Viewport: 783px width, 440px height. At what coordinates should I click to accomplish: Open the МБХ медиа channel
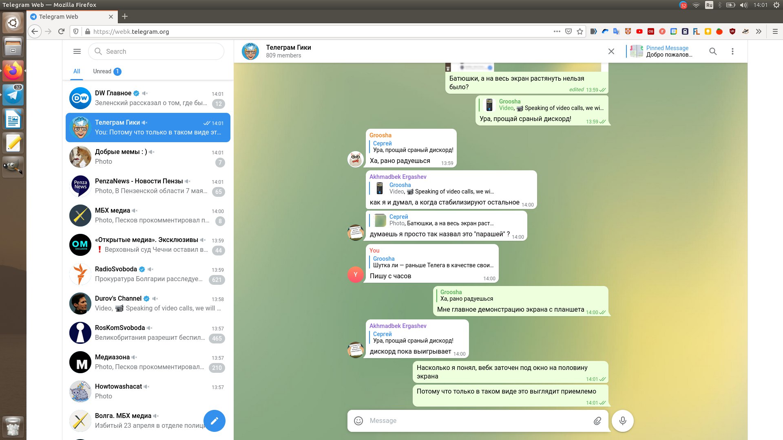[x=148, y=216]
